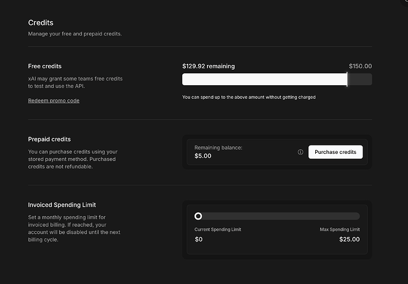Click the "$129.92 remaining" text
Viewport: 408px width, 284px height.
(208, 66)
